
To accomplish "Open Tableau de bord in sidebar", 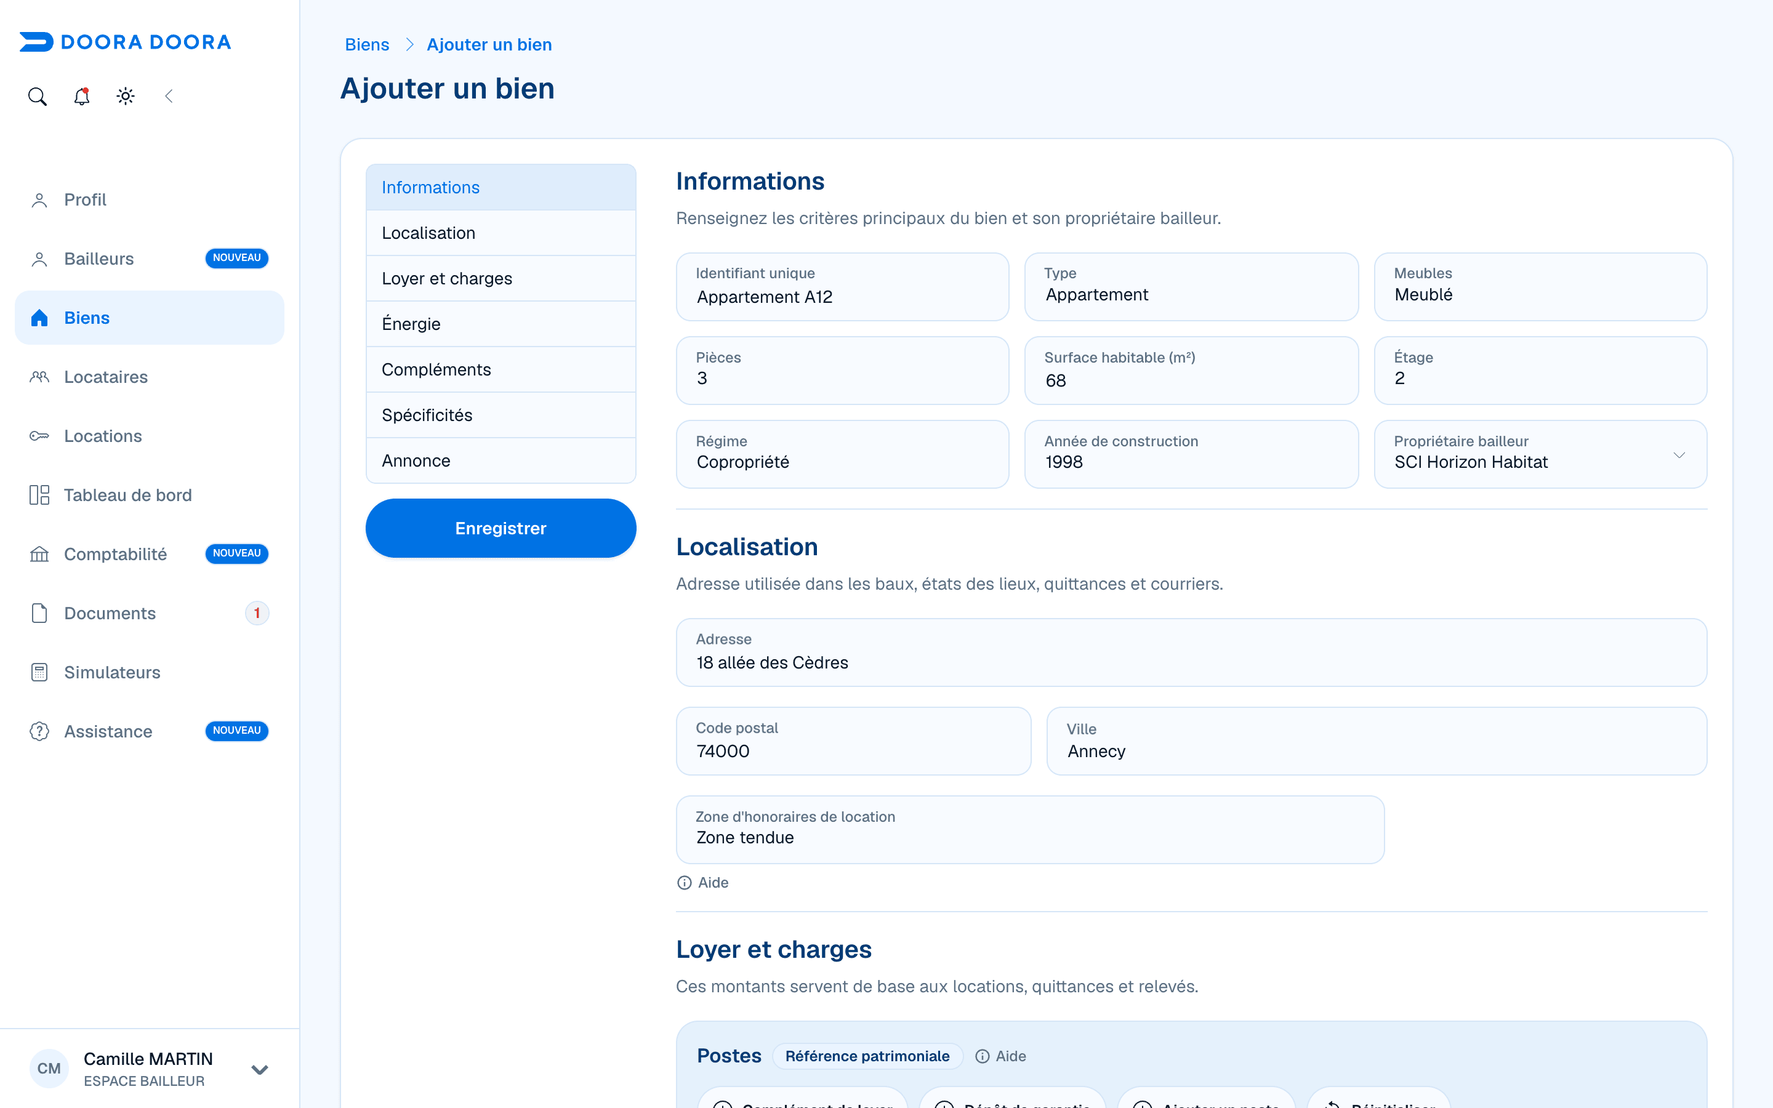I will click(x=150, y=495).
